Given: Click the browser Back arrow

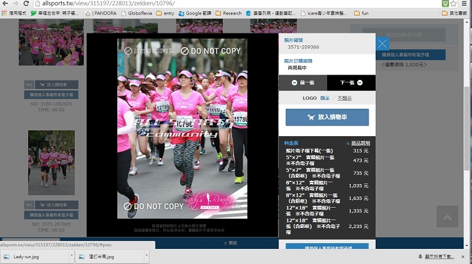Looking at the screenshot, I should click(x=5, y=3).
